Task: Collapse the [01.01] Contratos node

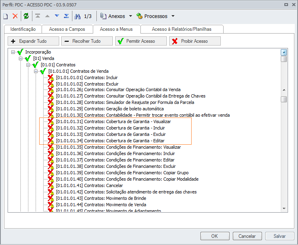Action: [x=28, y=65]
